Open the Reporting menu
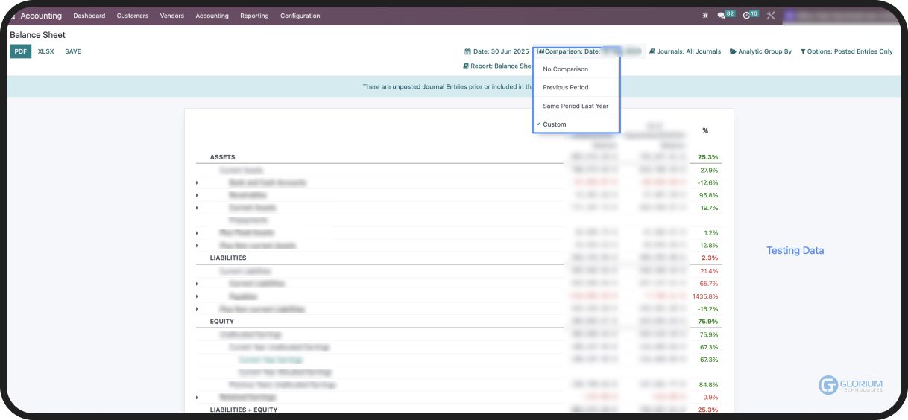Viewport: 908px width, 420px height. point(254,16)
